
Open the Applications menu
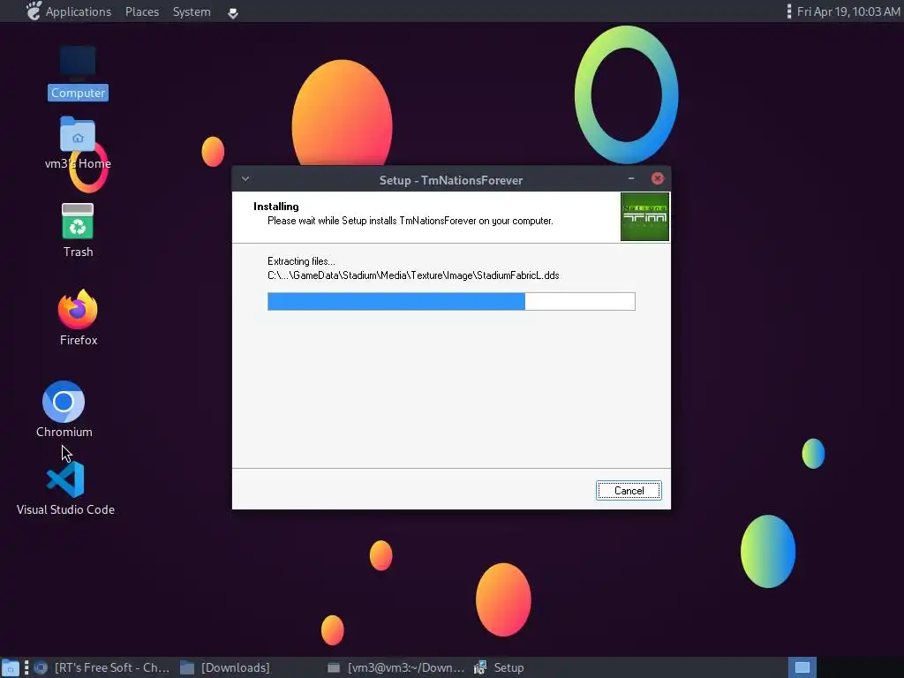(79, 11)
